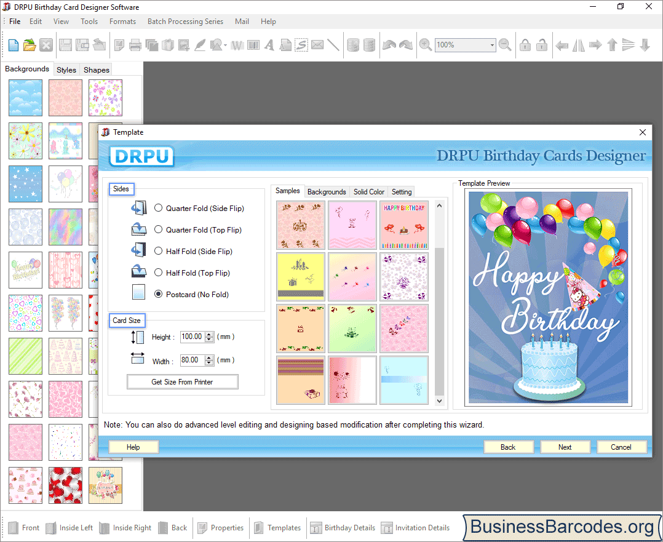Click the shapes toolbar icon with the dropdown
Screen dimensions: 663x542
218,45
